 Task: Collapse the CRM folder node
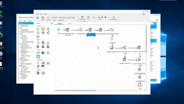pyautogui.click(x=20, y=34)
